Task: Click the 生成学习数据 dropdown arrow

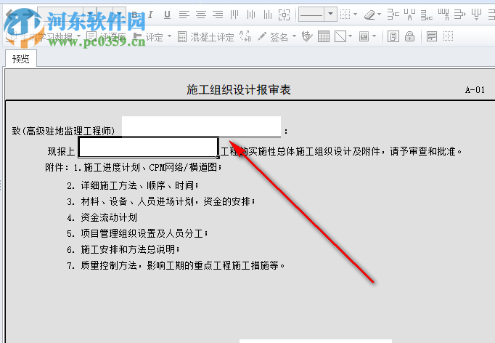Action: pos(78,36)
